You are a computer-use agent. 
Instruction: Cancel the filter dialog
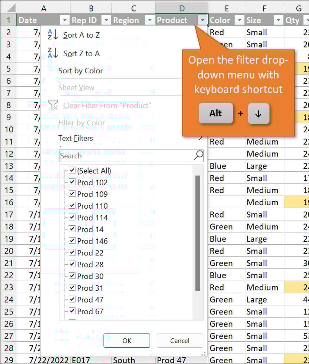point(180,341)
